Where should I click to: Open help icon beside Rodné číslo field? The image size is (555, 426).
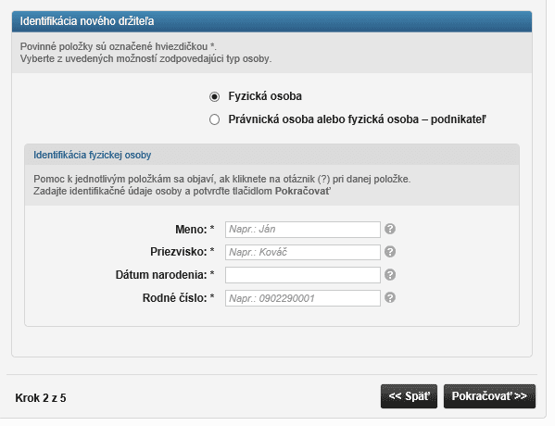[390, 297]
